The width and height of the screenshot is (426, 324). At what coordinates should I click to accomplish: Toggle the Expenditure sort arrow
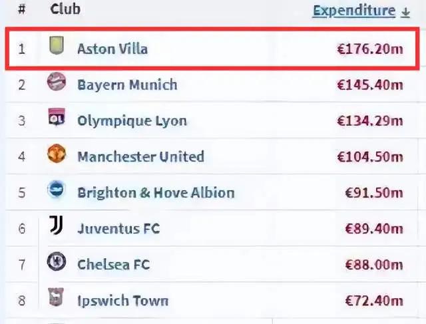tap(405, 12)
